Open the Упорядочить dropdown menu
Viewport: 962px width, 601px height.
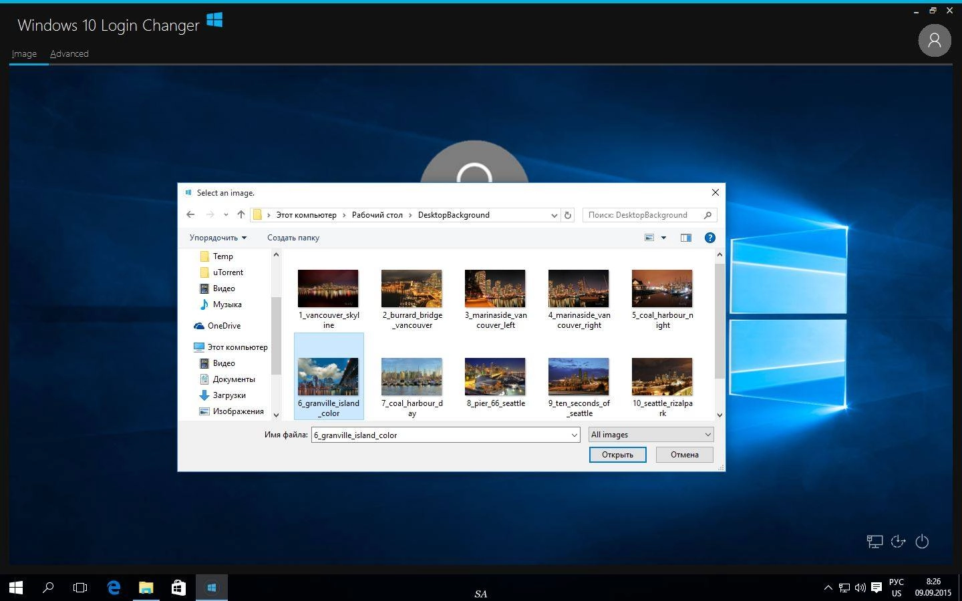click(x=218, y=238)
